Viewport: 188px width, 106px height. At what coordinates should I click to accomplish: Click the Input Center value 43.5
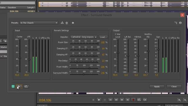pyautogui.click(x=17, y=75)
